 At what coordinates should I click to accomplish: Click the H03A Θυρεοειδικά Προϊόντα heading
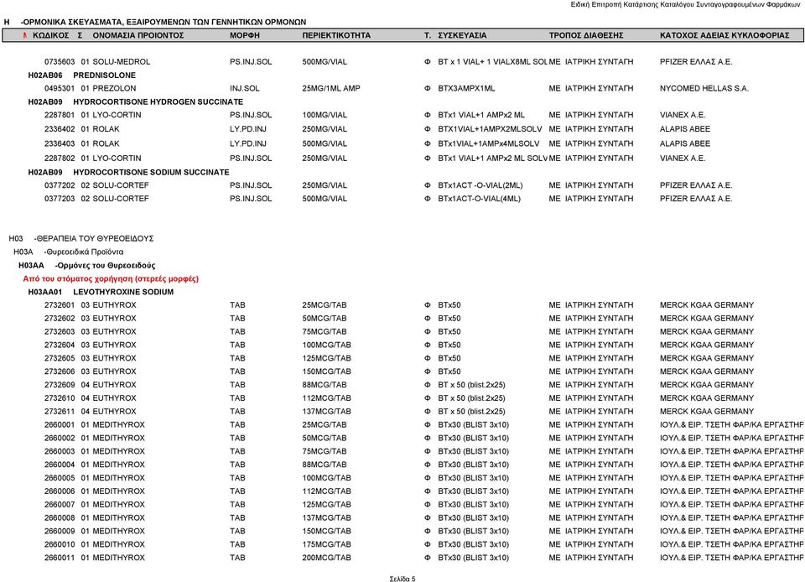(68, 252)
